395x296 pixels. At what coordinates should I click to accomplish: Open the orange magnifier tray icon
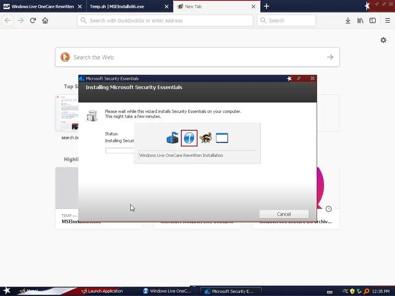coord(366,291)
